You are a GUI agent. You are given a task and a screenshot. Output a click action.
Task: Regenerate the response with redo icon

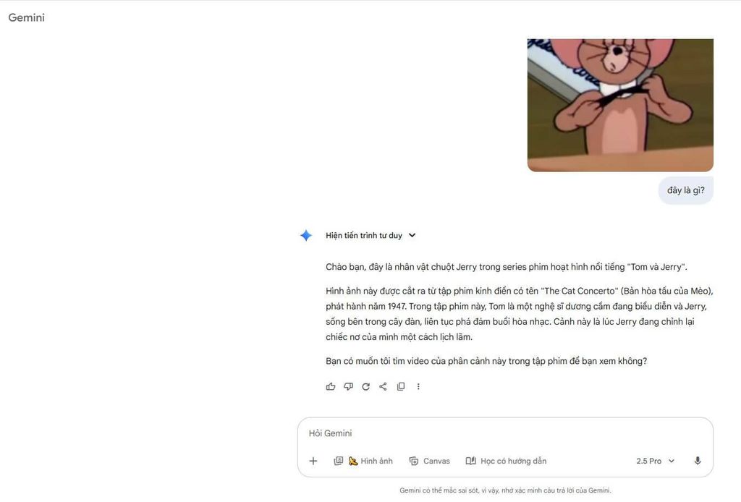point(365,387)
